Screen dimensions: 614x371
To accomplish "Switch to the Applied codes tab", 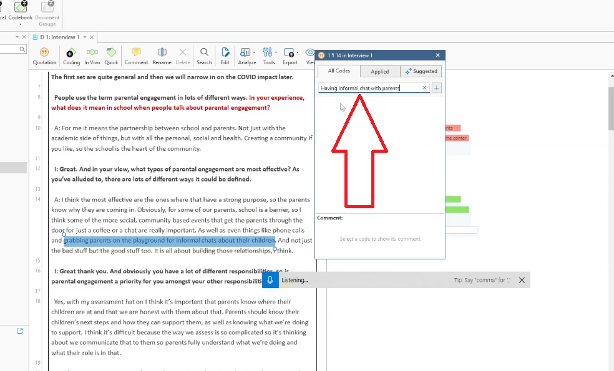I will point(379,72).
